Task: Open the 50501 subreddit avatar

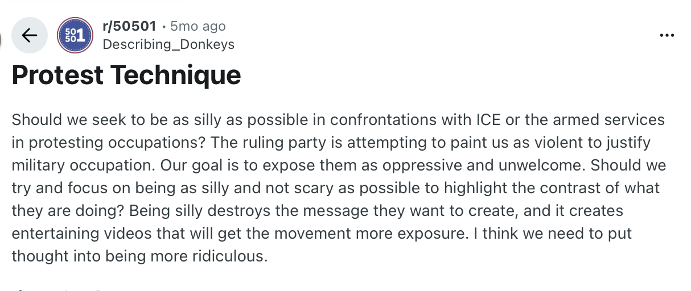Action: pyautogui.click(x=75, y=35)
